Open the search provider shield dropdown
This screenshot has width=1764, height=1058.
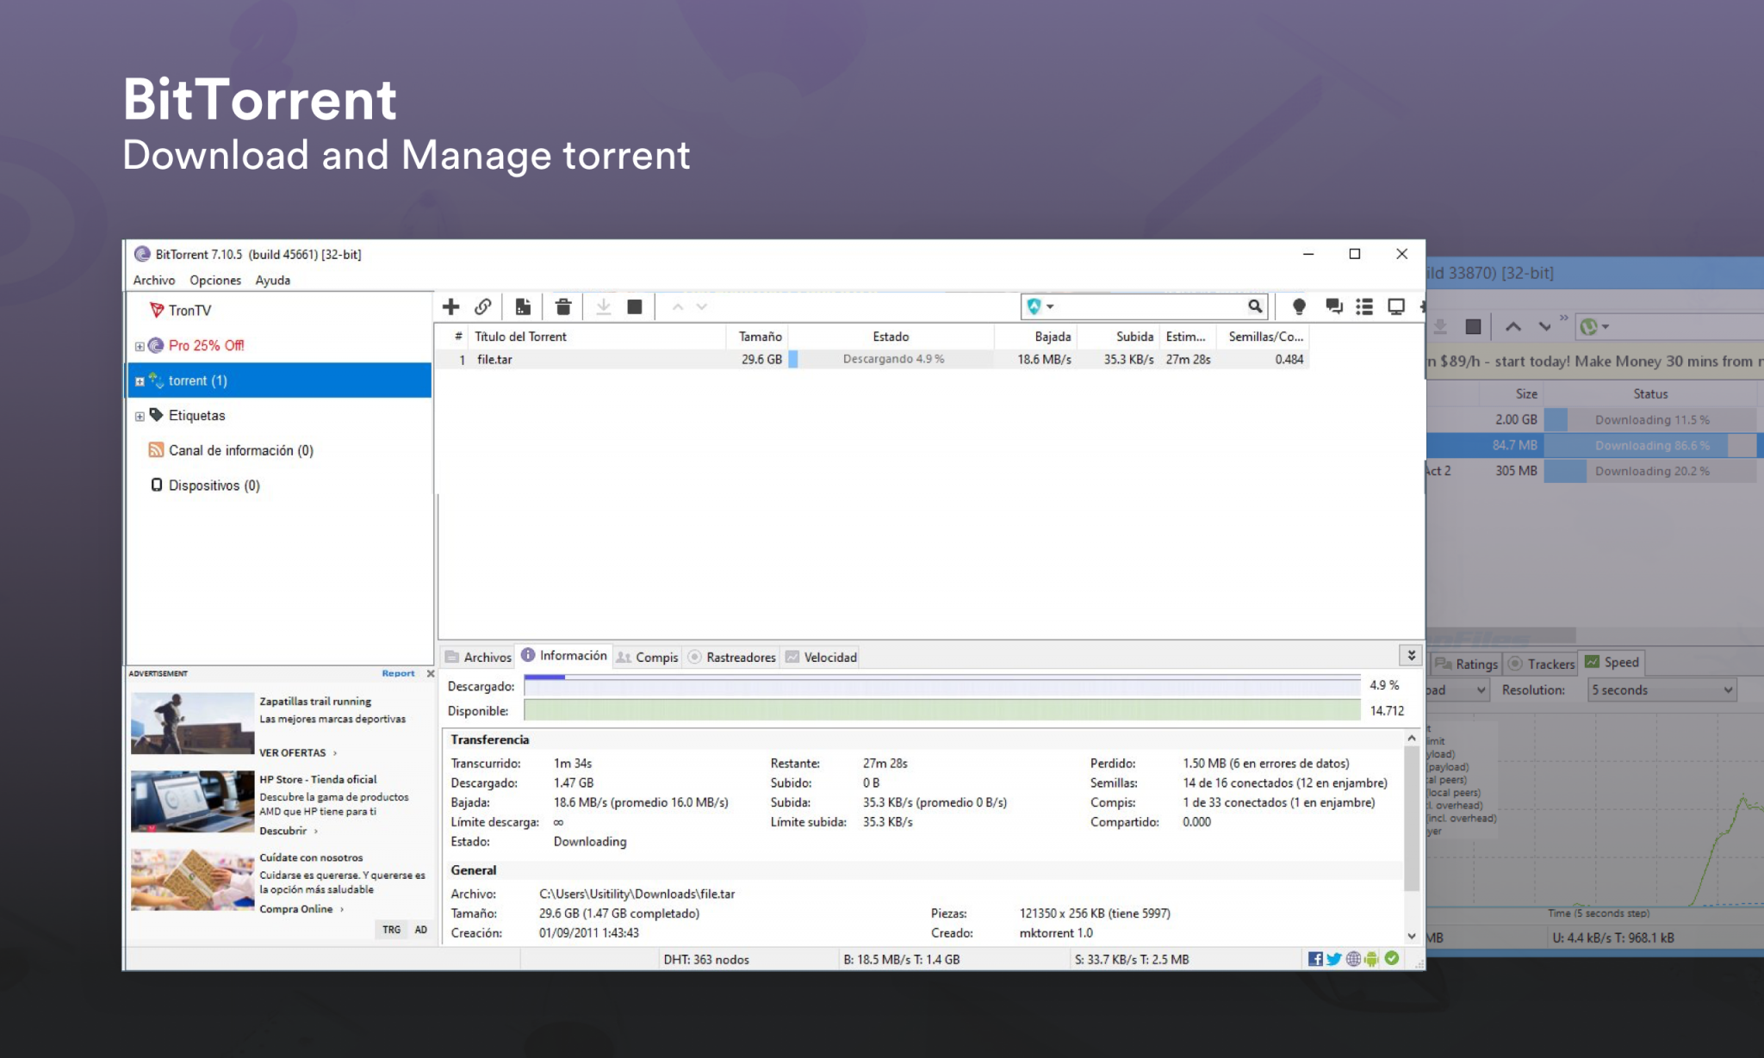point(1040,306)
